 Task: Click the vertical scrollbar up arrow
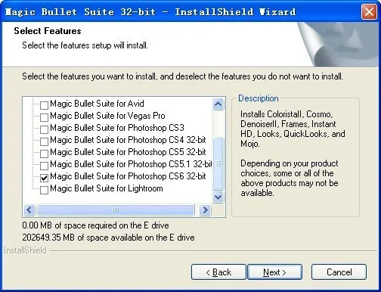pyautogui.click(x=218, y=104)
